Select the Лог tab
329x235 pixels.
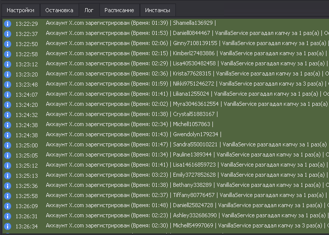pyautogui.click(x=89, y=10)
